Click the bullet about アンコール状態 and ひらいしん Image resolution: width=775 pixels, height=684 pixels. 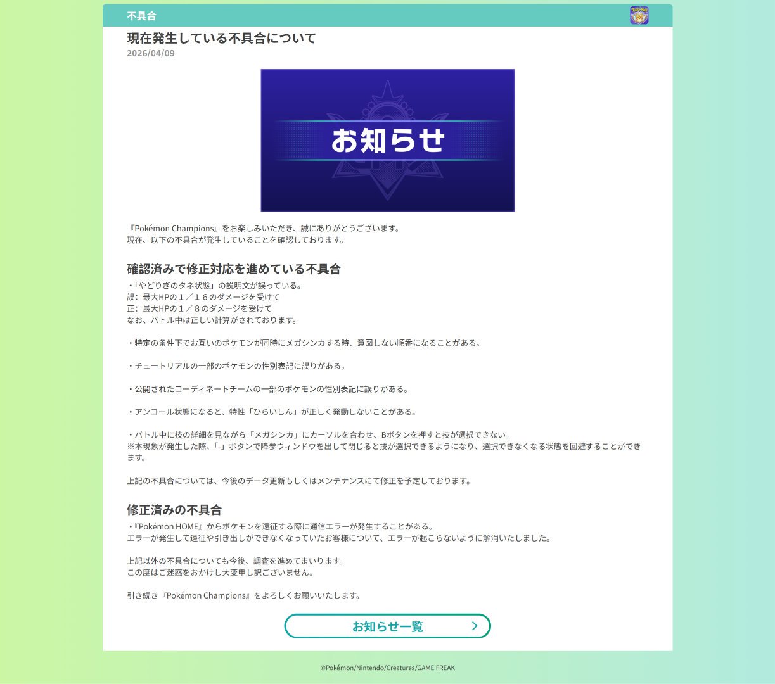click(272, 412)
